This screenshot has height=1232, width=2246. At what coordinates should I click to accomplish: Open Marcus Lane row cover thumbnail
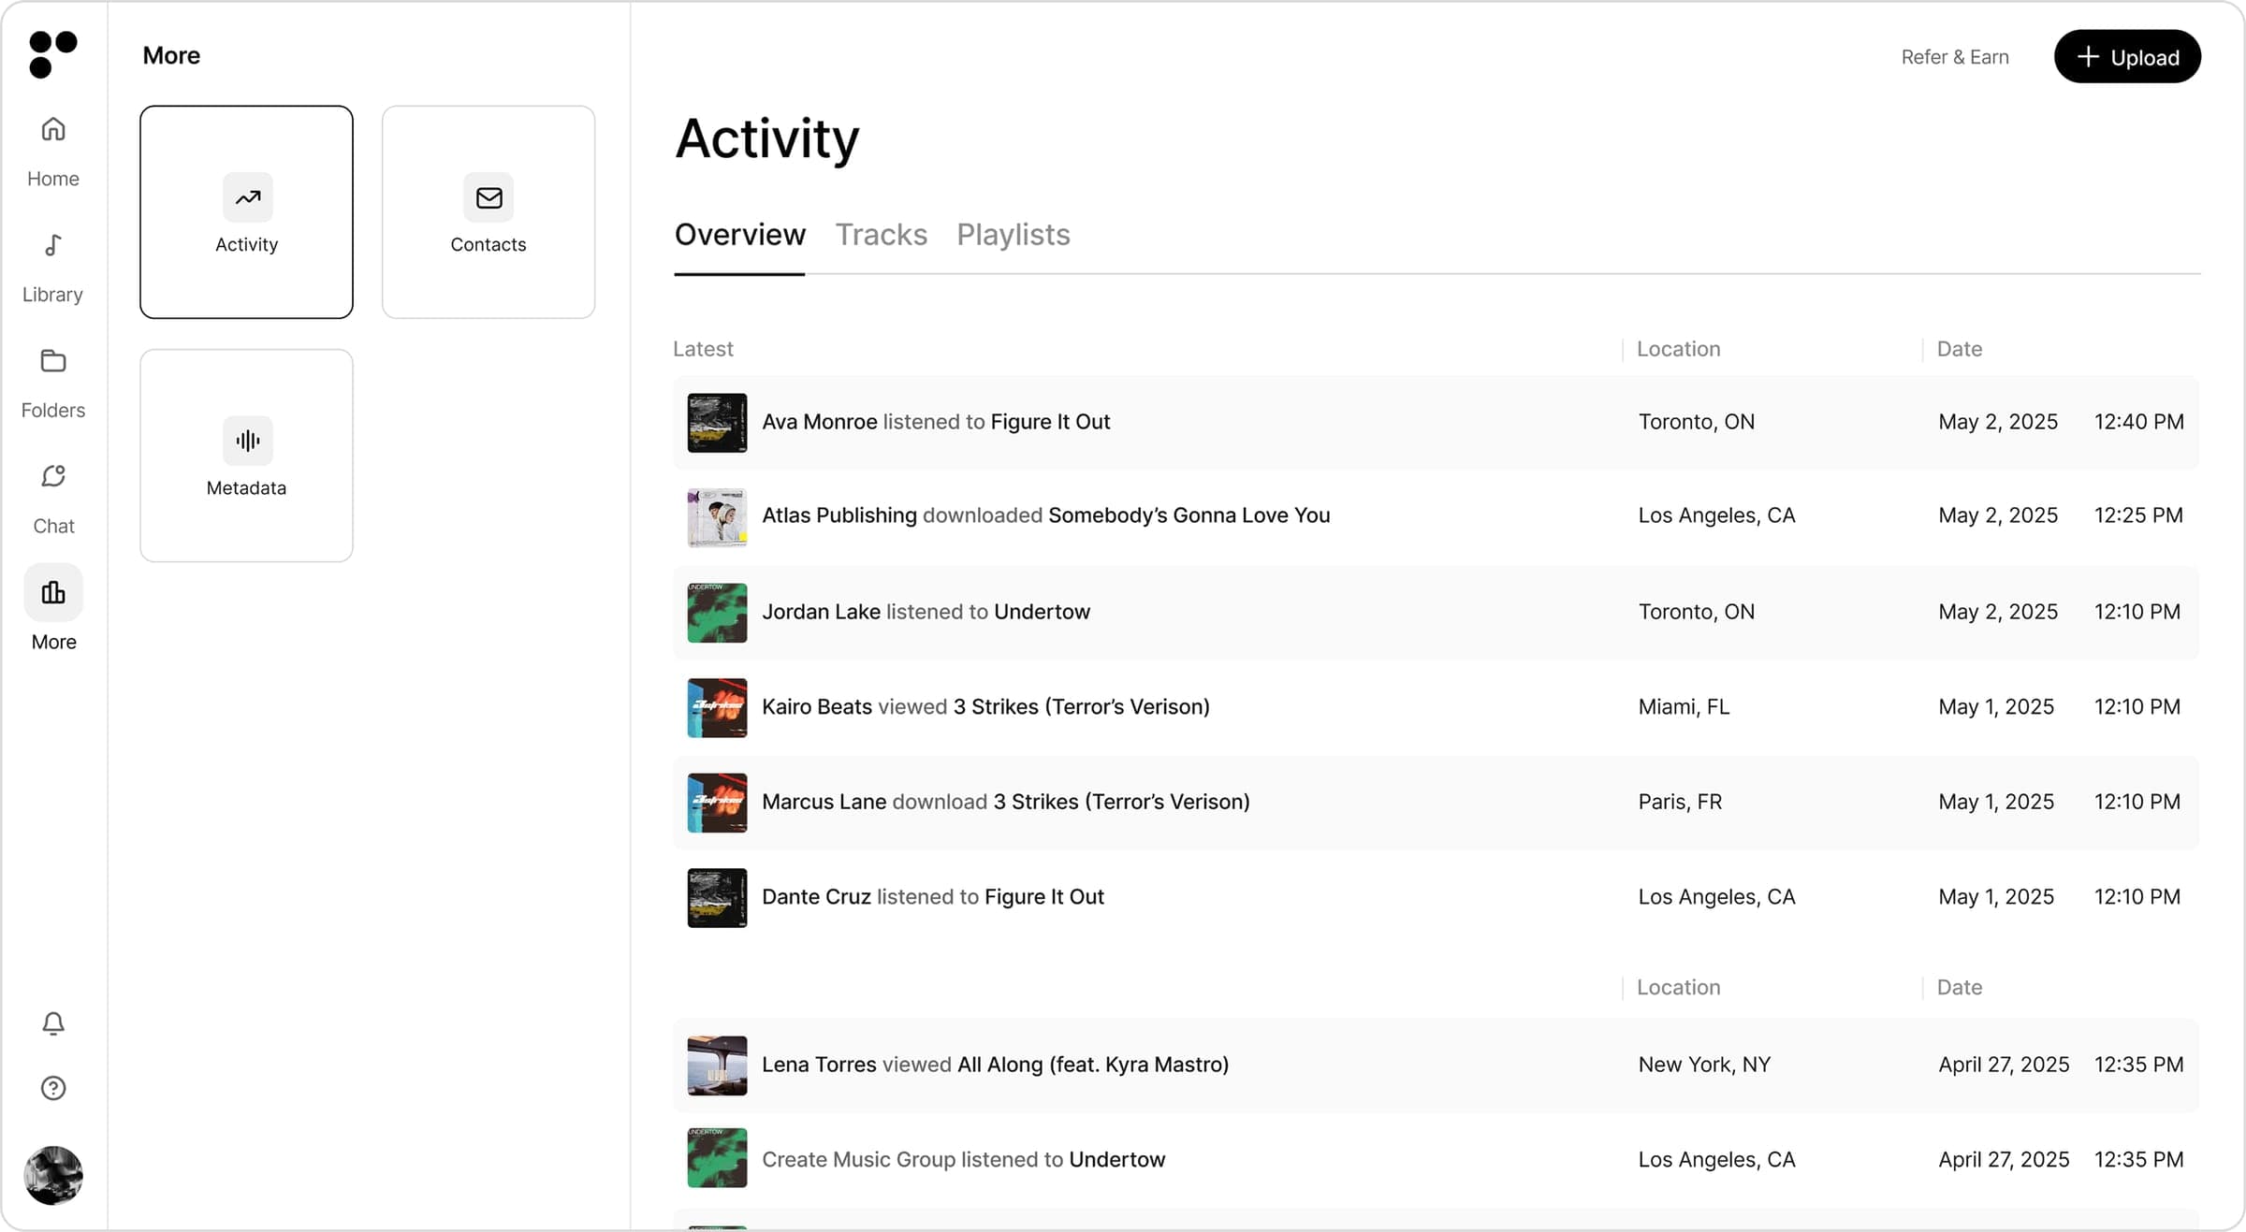[x=717, y=803]
